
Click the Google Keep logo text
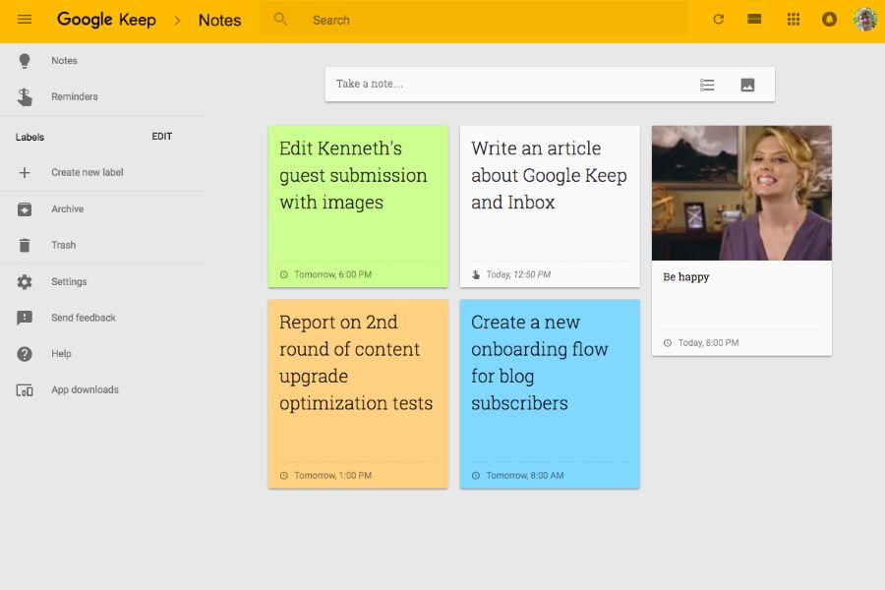(x=106, y=20)
